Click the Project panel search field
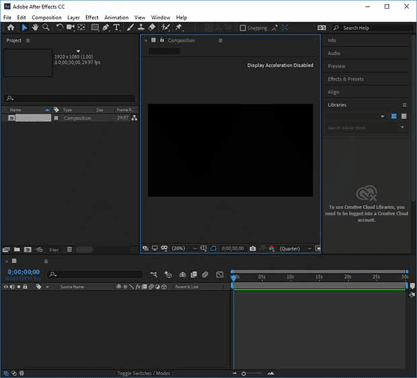 pyautogui.click(x=71, y=98)
